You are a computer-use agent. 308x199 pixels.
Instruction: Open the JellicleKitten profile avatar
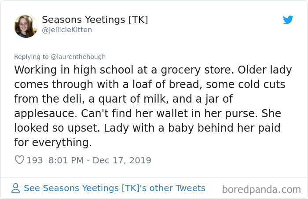coord(26,26)
